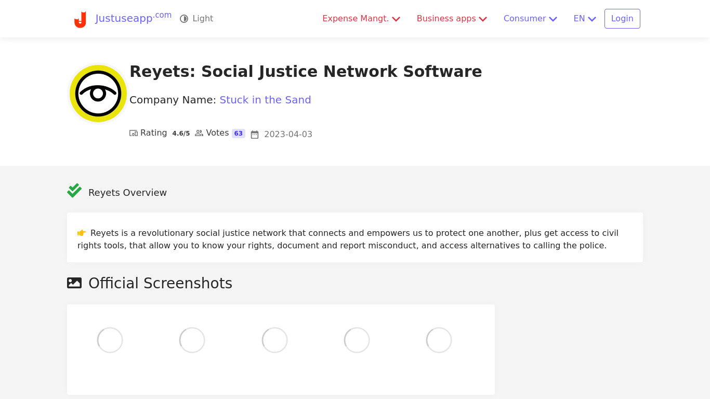This screenshot has height=399, width=710.
Task: Click the Rating chart icon
Action: point(134,133)
